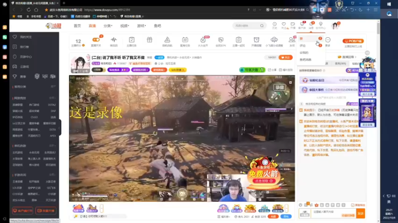Image resolution: width=398 pixels, height=223 pixels.
Task: Open the Windows start button
Action: (x=389, y=4)
